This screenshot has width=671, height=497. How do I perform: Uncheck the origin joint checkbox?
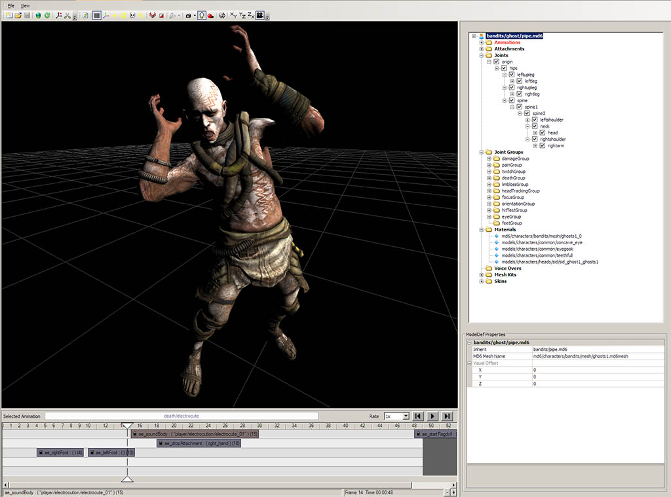click(x=497, y=62)
